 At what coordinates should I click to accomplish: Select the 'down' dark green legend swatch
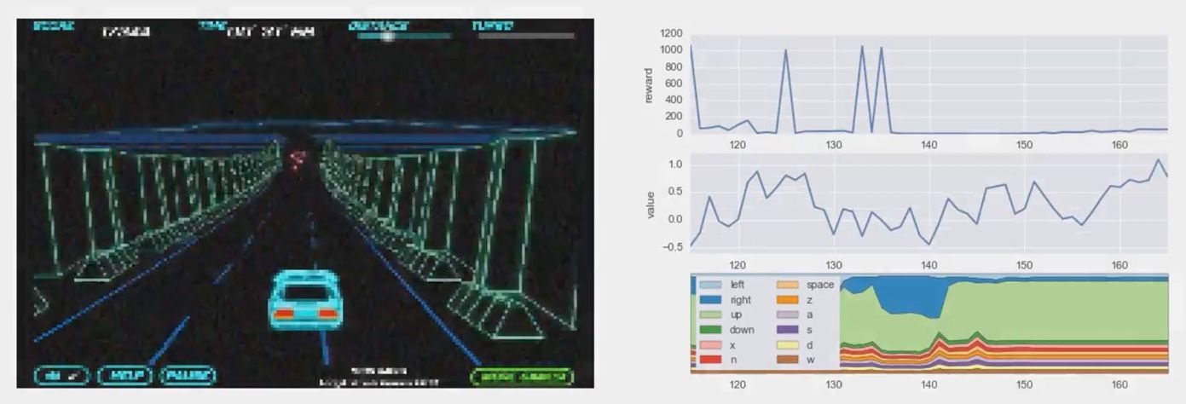(709, 330)
